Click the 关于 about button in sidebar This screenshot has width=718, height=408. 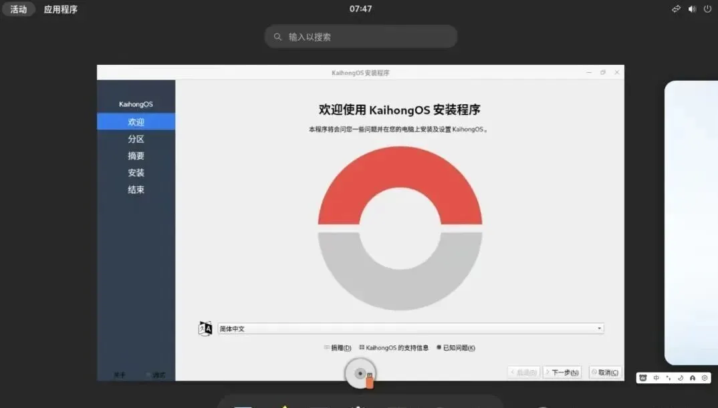120,375
